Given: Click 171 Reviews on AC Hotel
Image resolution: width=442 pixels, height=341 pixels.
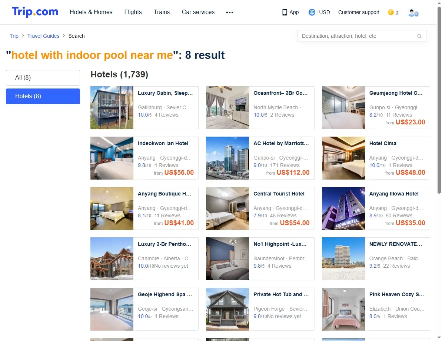Looking at the screenshot, I should pos(285,165).
